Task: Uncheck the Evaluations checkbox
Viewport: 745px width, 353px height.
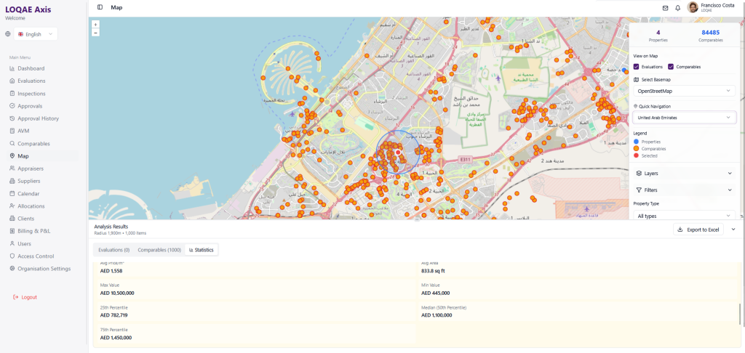Action: 637,67
